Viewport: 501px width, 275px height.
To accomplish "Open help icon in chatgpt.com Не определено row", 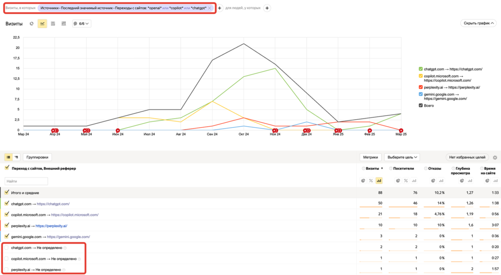I will click(x=65, y=248).
